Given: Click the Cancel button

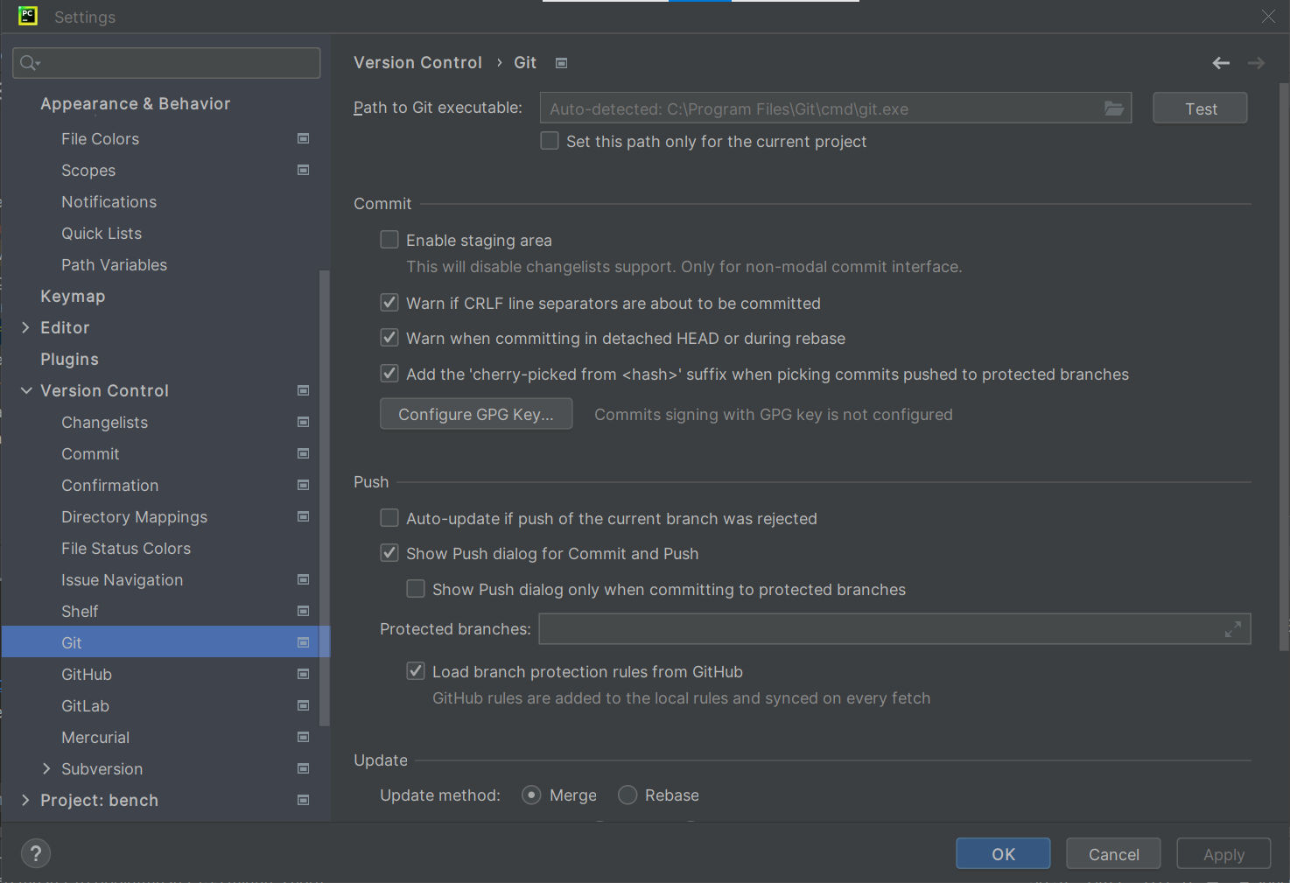Looking at the screenshot, I should [1113, 854].
